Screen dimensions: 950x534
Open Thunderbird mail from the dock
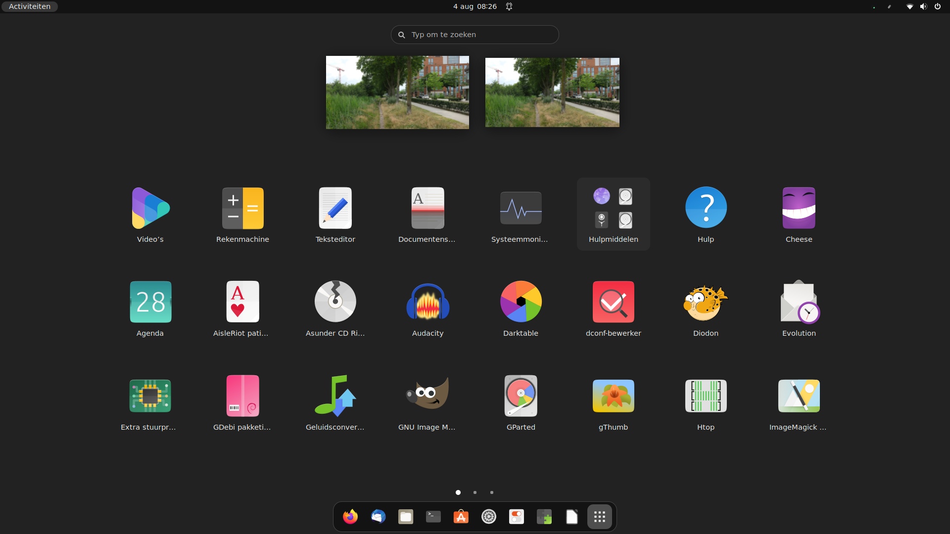click(378, 517)
